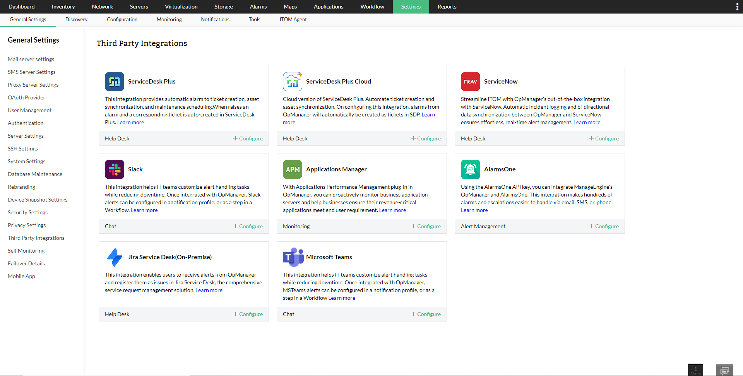This screenshot has height=376, width=743.
Task: Click the ServiceDesk Plus logo icon
Action: point(114,82)
